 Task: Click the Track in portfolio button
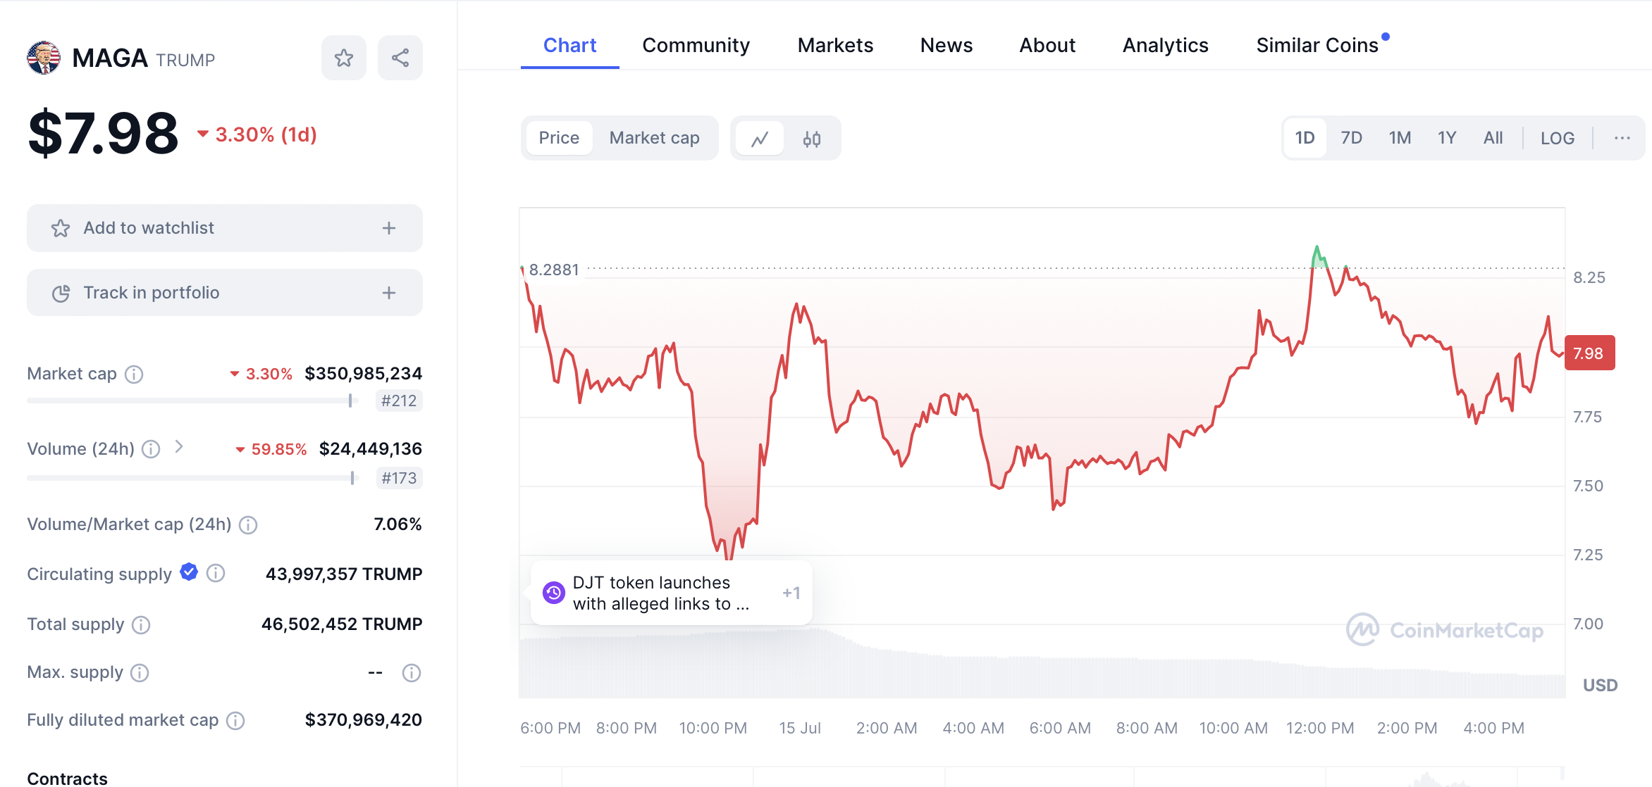pos(224,293)
